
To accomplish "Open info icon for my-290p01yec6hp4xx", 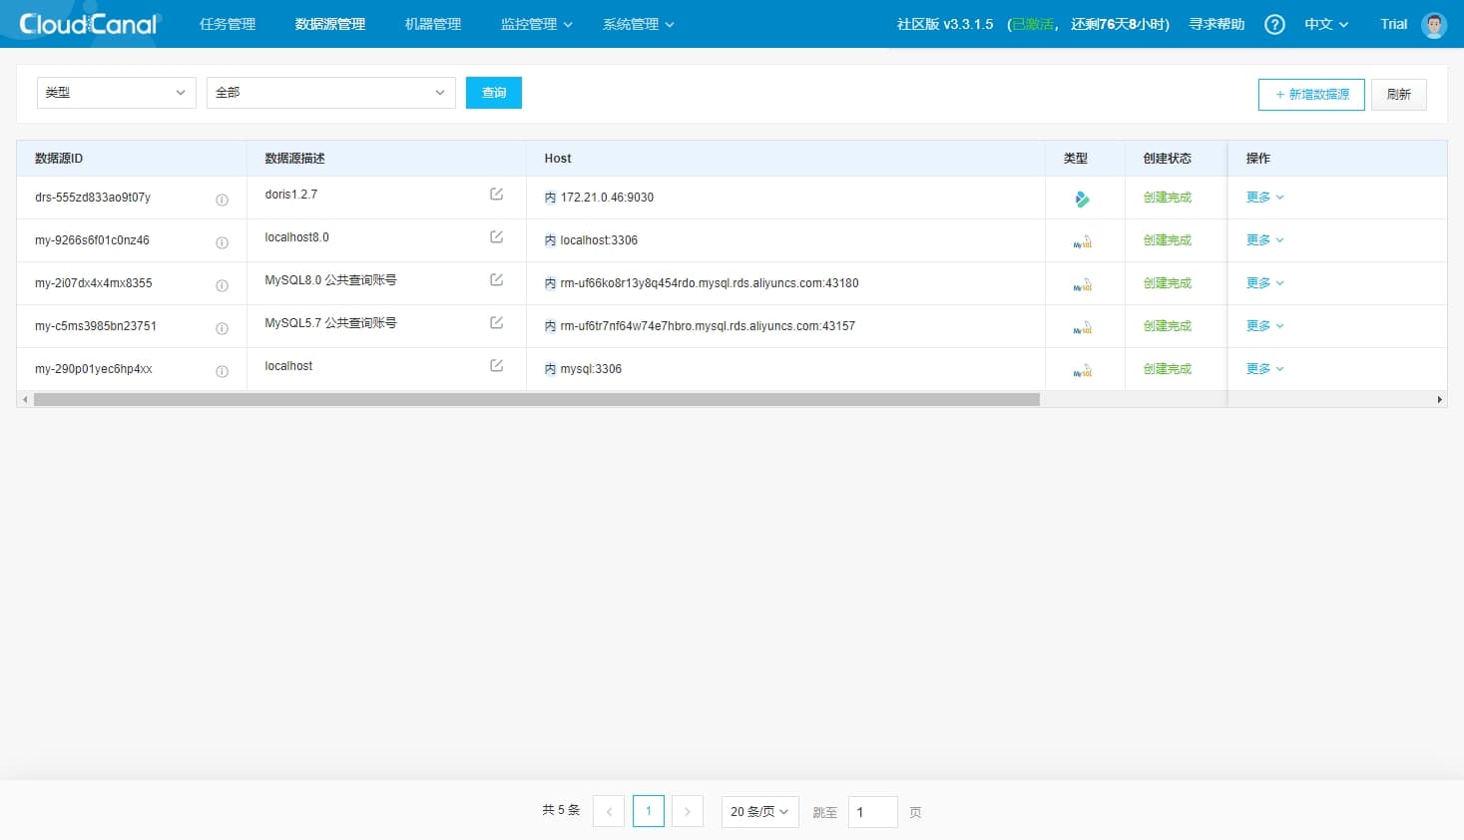I will [x=223, y=371].
